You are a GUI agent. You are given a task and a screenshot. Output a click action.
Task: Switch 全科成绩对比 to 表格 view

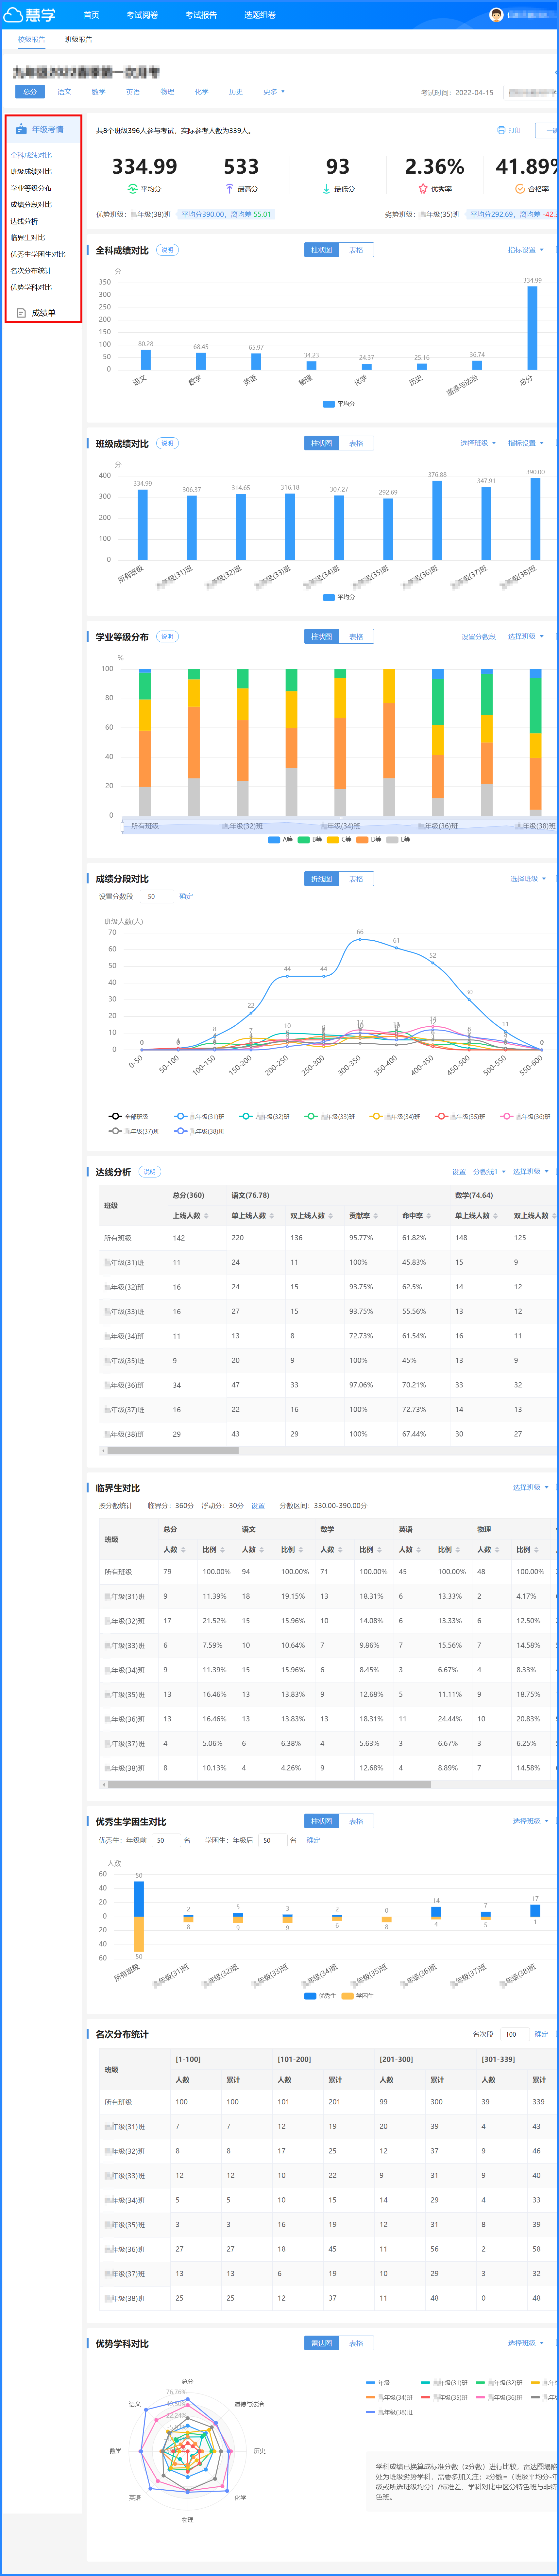[x=356, y=250]
